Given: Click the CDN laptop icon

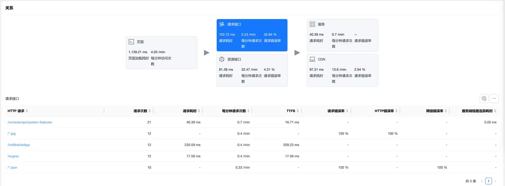Looking at the screenshot, I should point(312,59).
